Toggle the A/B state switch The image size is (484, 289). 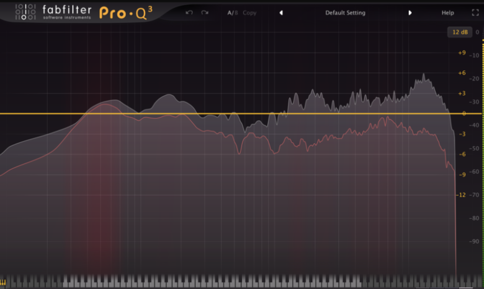[x=233, y=13]
